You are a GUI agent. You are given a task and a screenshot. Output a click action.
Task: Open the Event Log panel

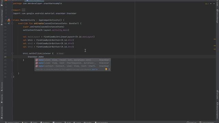[x=192, y=122]
